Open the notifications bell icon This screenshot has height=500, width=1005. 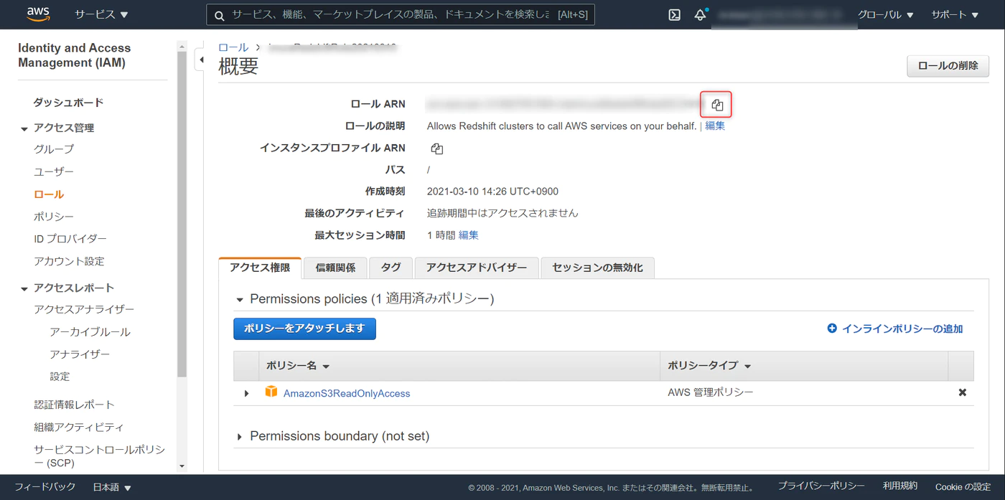pos(700,14)
